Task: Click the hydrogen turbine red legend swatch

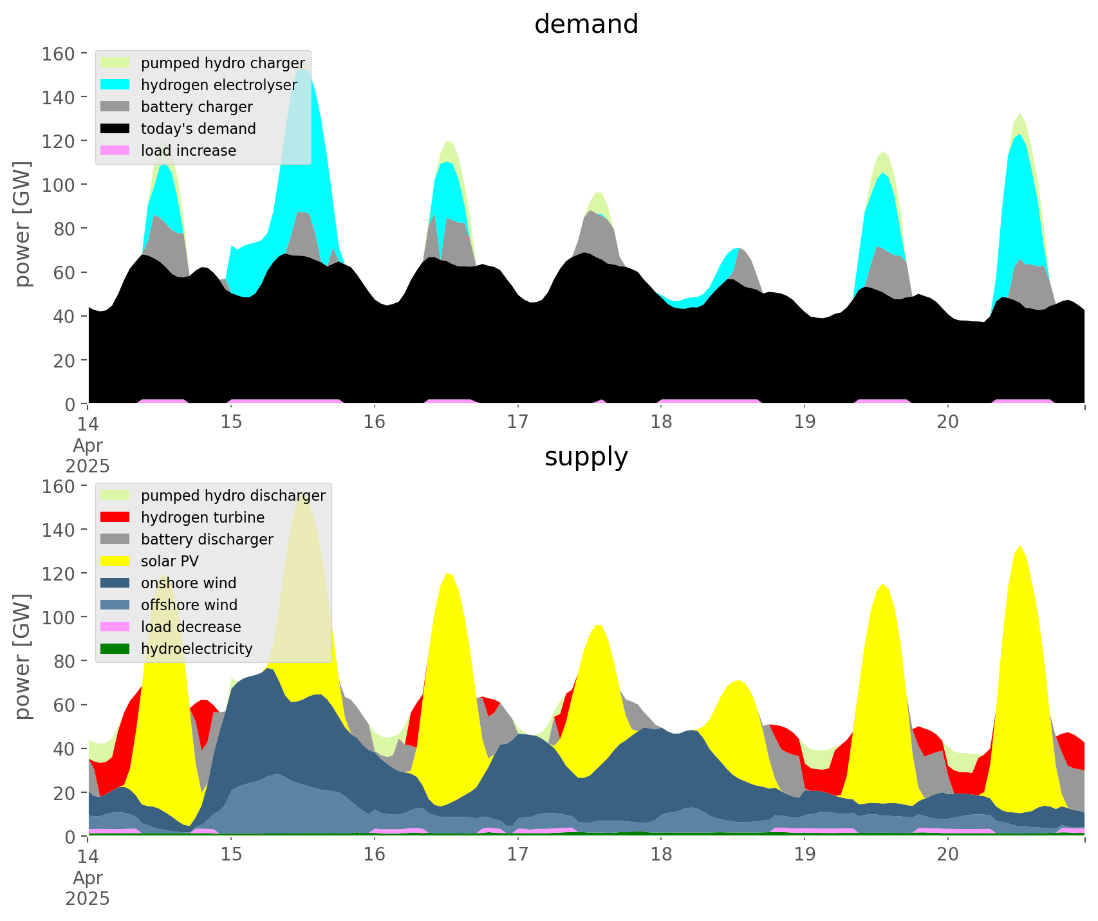Action: (x=116, y=517)
